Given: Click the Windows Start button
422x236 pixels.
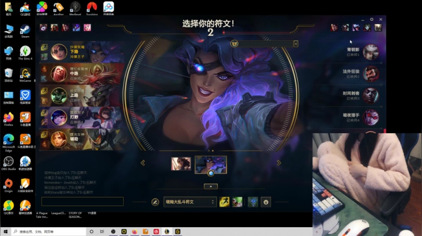Looking at the screenshot, I should pyautogui.click(x=5, y=231).
